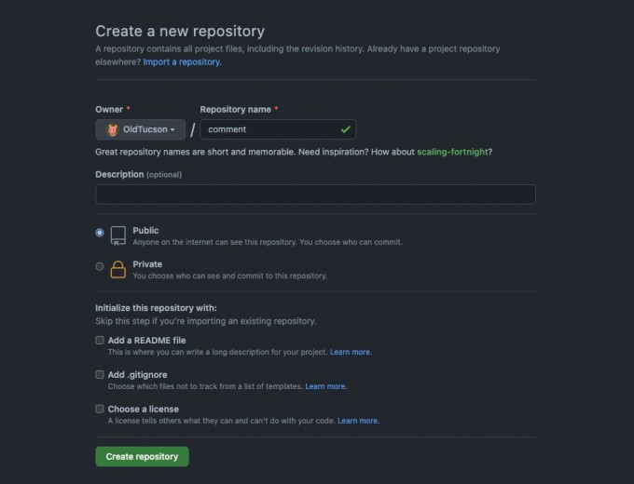
Task: Focus the Repository name input field
Action: click(278, 129)
